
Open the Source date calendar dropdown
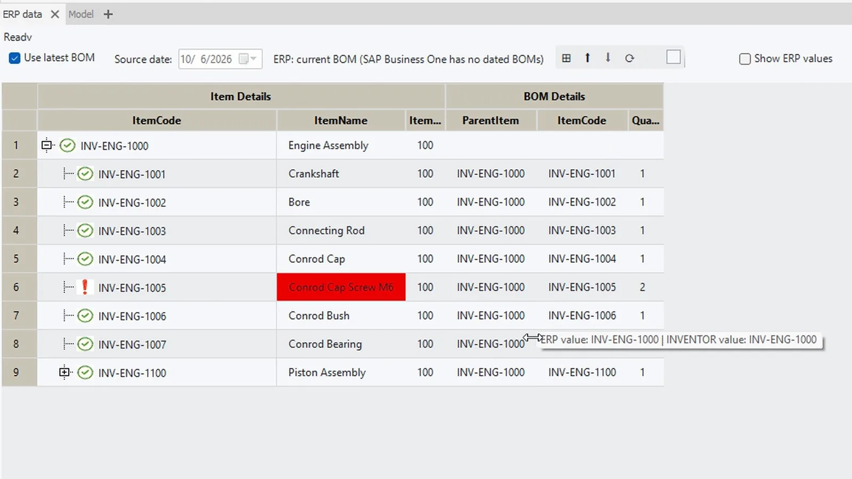point(249,59)
